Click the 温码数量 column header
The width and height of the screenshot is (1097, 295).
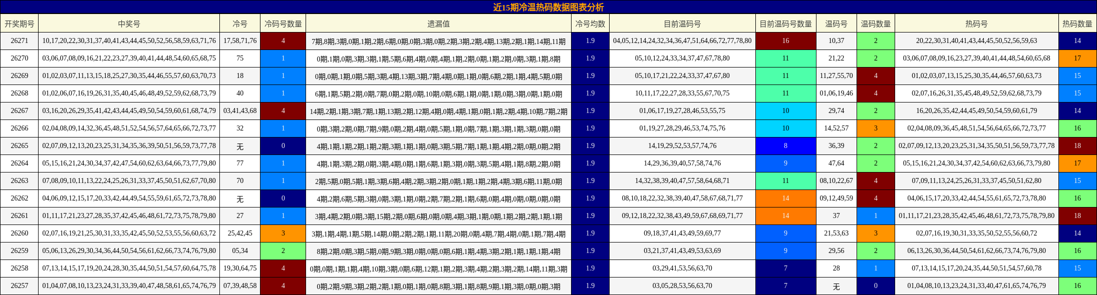click(876, 23)
